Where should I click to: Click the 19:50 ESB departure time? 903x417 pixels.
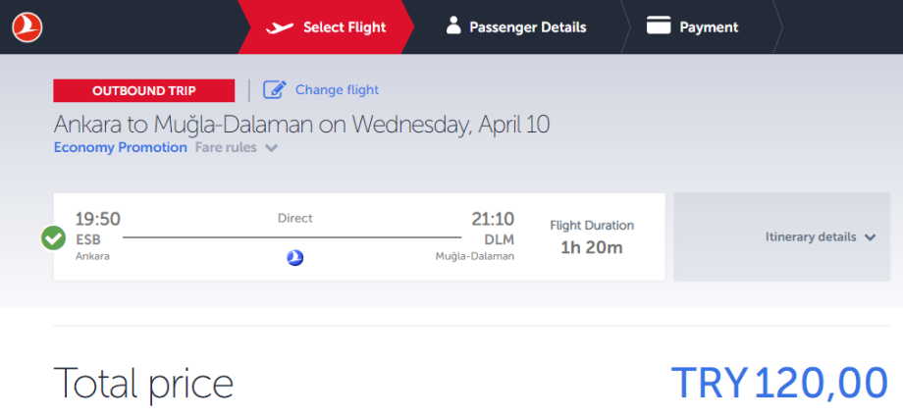98,220
